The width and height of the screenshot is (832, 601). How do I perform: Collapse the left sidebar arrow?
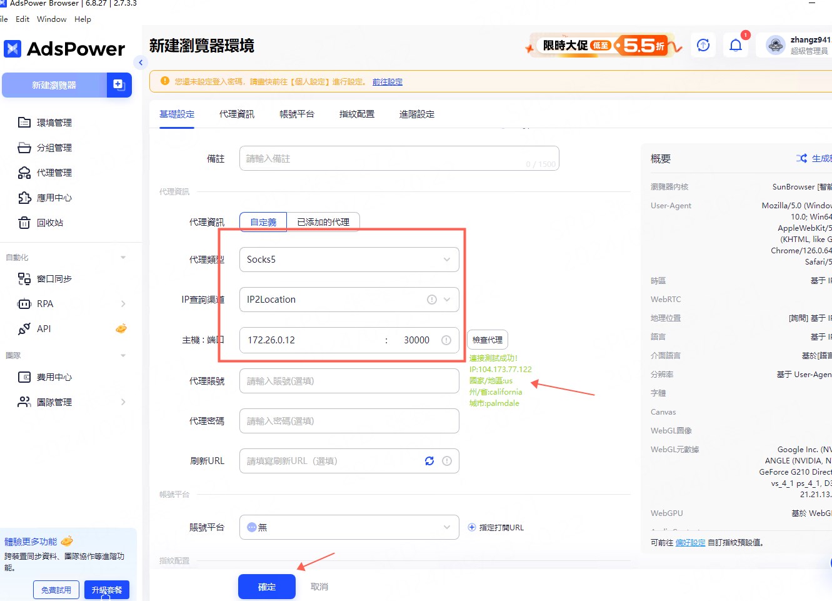click(141, 63)
